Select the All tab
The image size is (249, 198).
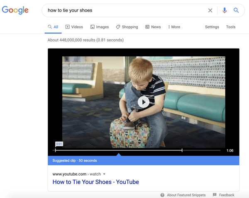tap(53, 27)
